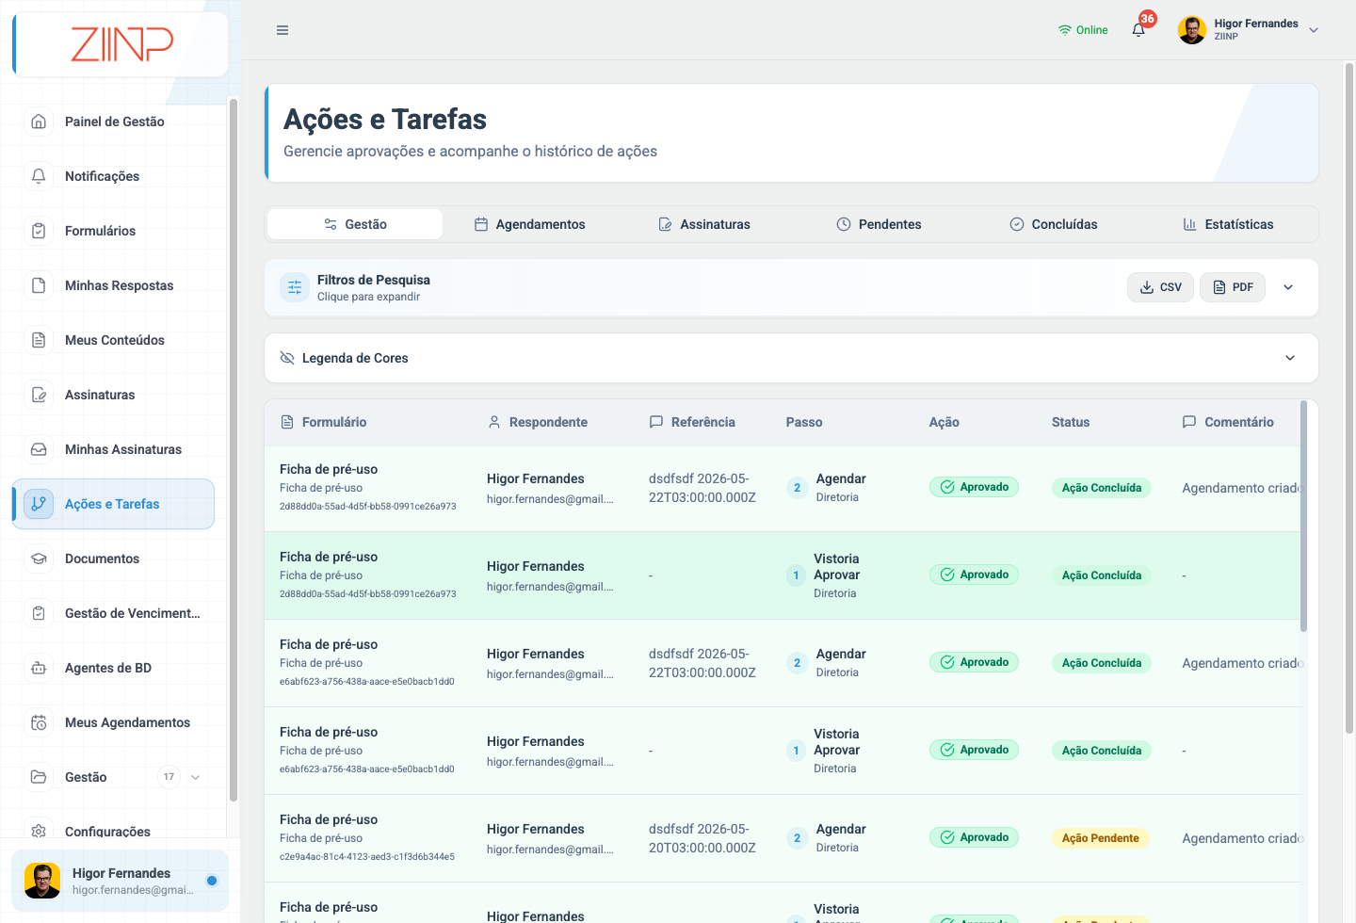Export the table as CSV

(1160, 287)
